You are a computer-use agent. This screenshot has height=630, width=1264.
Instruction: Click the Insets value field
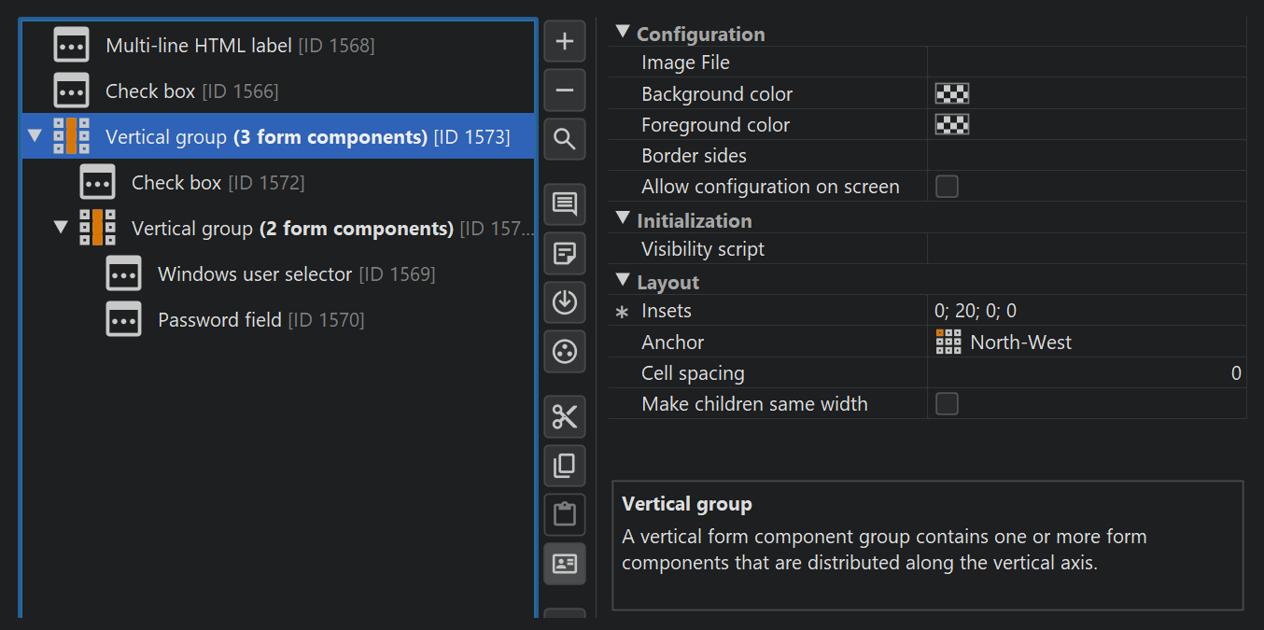click(x=1083, y=311)
